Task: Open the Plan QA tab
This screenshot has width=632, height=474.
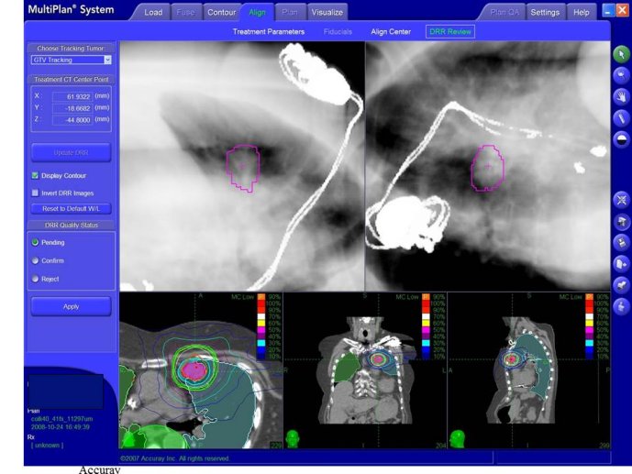Action: 504,13
